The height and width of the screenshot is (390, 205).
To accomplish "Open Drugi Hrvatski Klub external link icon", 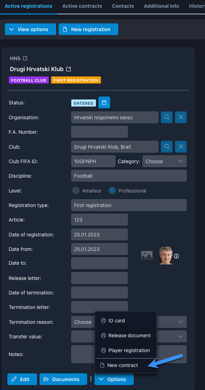I will 68,69.
